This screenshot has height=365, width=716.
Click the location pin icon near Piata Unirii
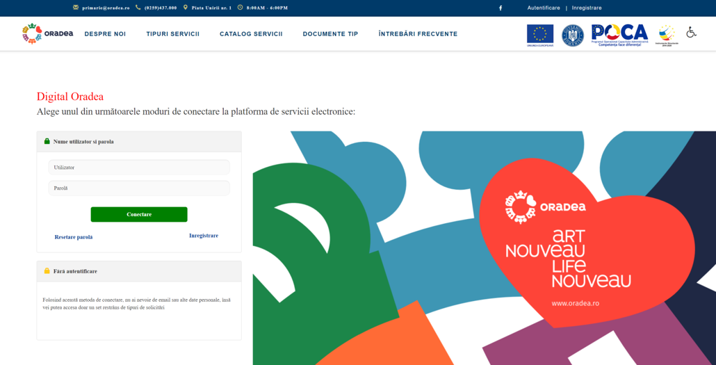[186, 8]
